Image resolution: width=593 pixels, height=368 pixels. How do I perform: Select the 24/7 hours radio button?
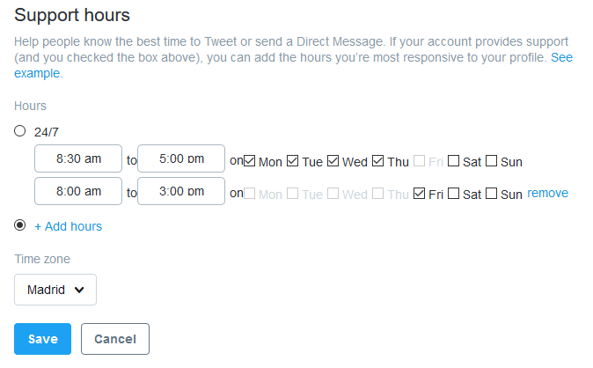19,131
